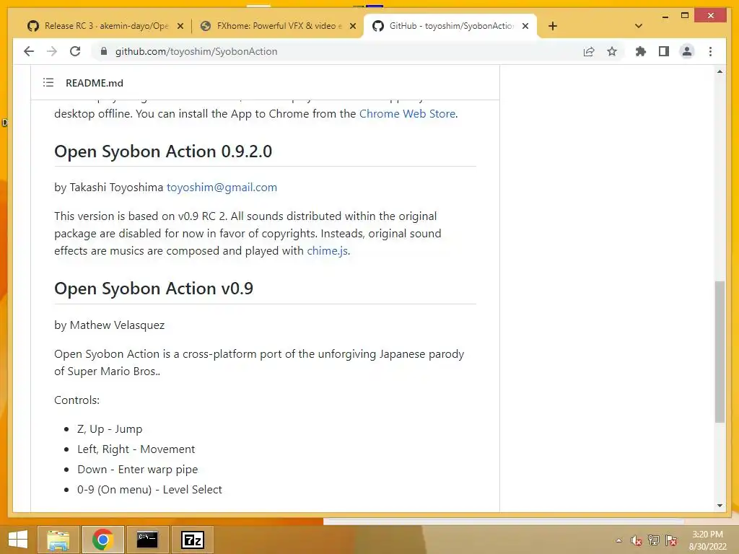Open the chime.js link
Image resolution: width=739 pixels, height=554 pixels.
pyautogui.click(x=328, y=251)
